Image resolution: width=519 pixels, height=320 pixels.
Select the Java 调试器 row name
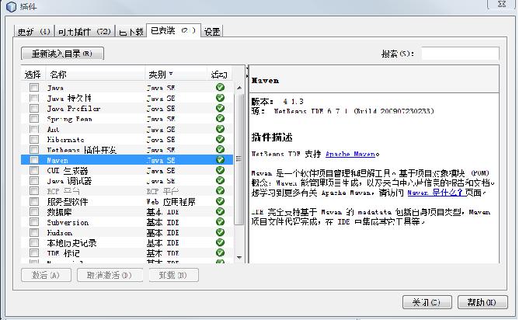click(x=69, y=181)
